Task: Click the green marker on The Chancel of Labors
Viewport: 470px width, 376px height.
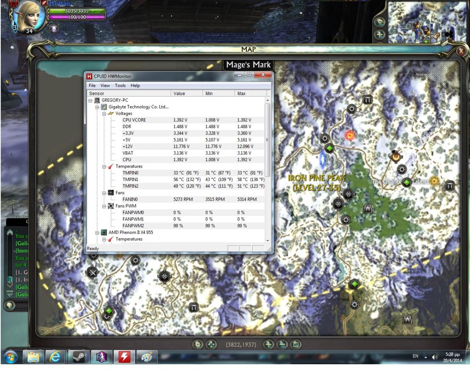Action: tap(407, 182)
